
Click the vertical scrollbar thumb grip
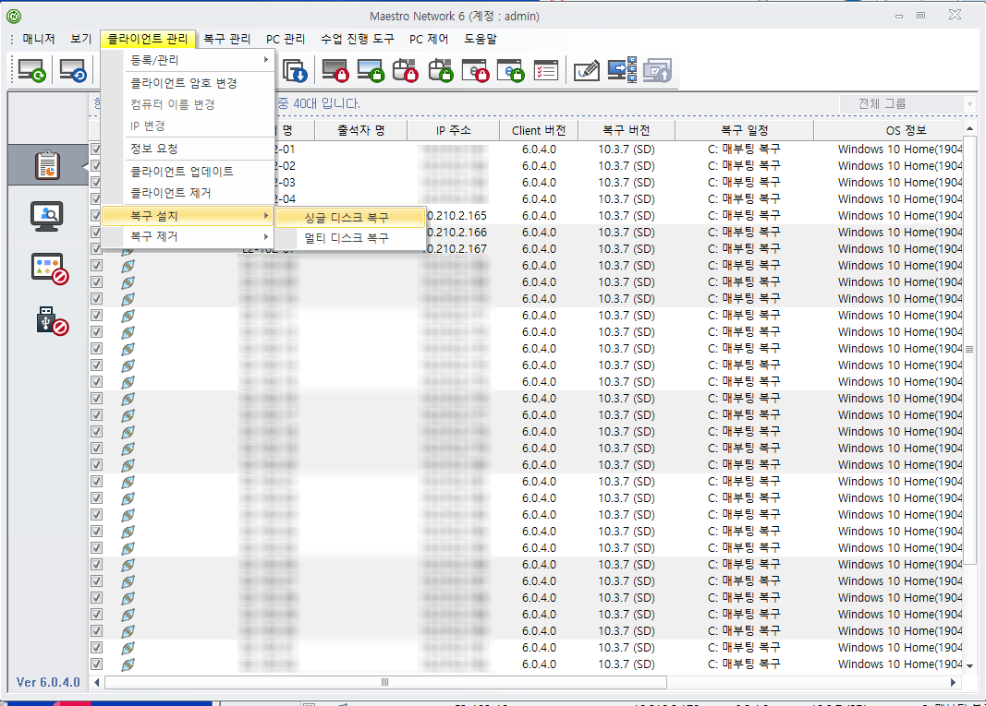pyautogui.click(x=969, y=349)
